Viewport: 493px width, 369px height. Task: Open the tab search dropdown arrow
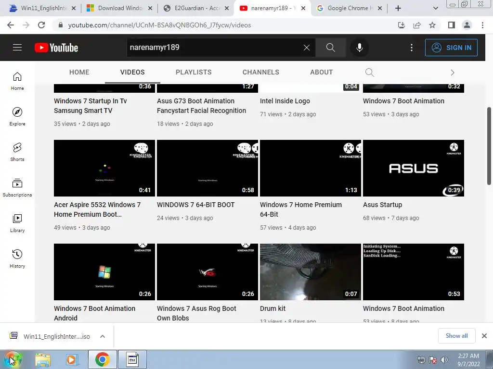coord(435,8)
